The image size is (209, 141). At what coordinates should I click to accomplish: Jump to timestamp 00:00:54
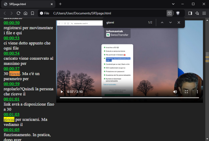[12, 53]
